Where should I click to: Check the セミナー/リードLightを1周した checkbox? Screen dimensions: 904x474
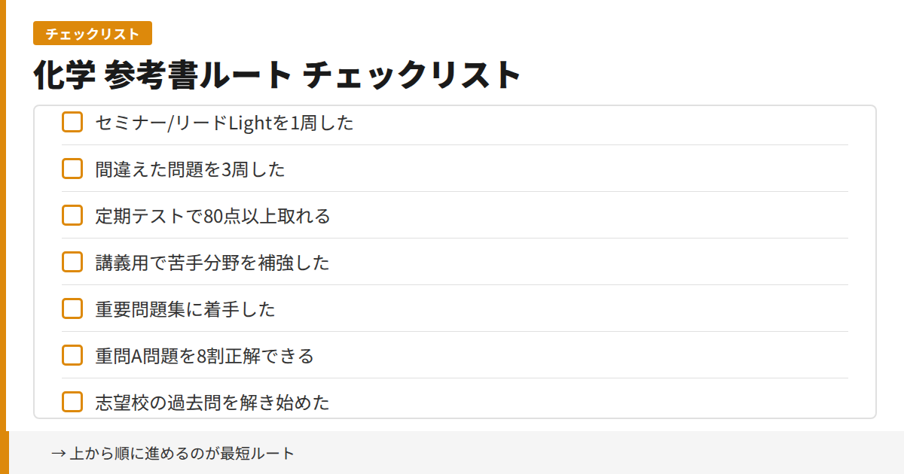[x=72, y=122]
